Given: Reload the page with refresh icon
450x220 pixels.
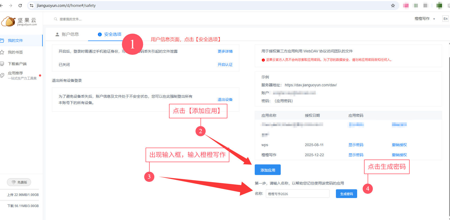Looking at the screenshot, I should [x=20, y=5].
